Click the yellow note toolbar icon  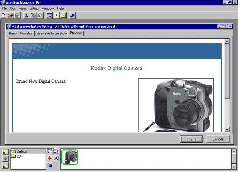tap(63, 15)
